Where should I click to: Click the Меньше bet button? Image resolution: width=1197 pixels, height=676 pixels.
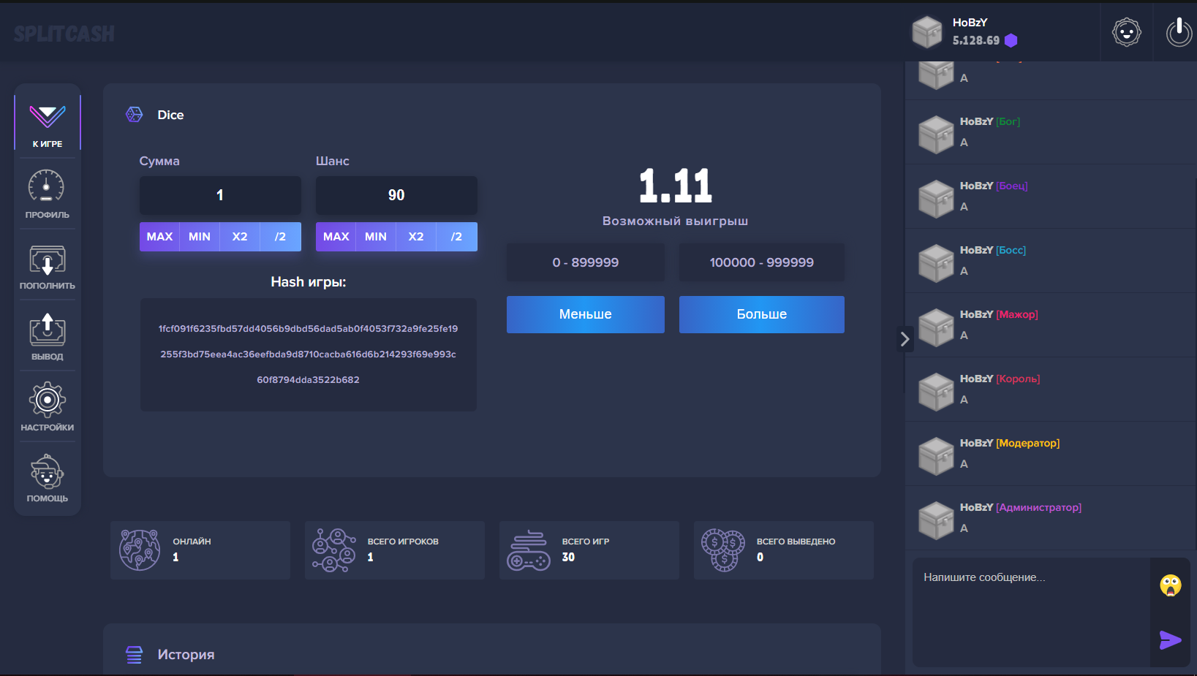tap(586, 314)
